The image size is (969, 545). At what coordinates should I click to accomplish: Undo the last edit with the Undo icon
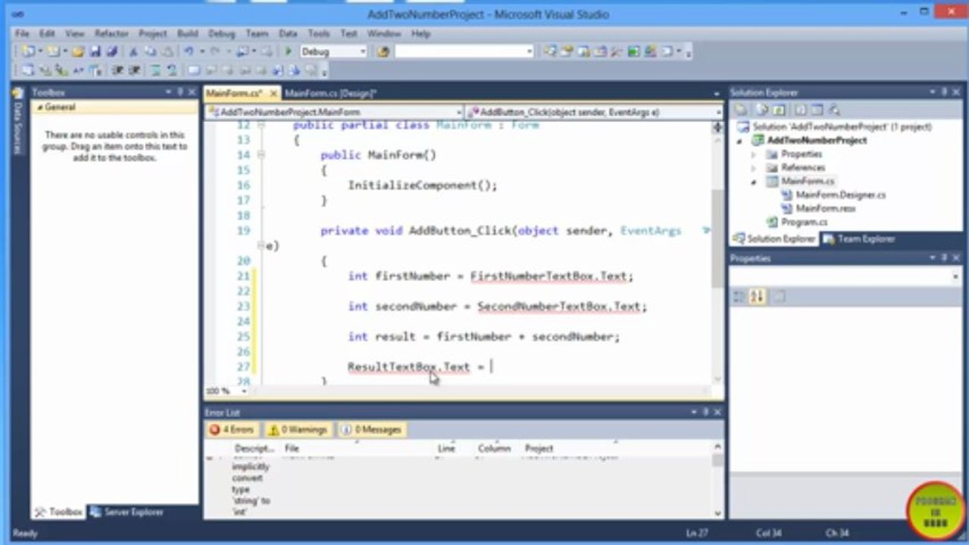coord(188,51)
